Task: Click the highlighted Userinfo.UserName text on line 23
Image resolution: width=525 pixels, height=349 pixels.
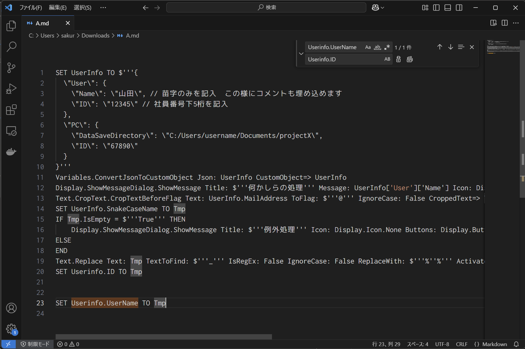Action: [x=105, y=303]
